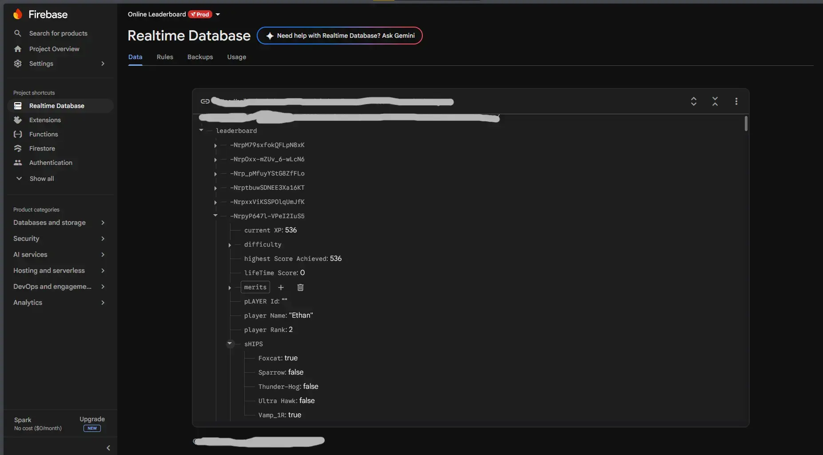Click the Settings gear icon
823x455 pixels.
18,64
